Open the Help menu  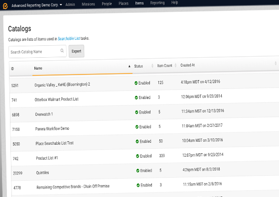coord(174,2)
